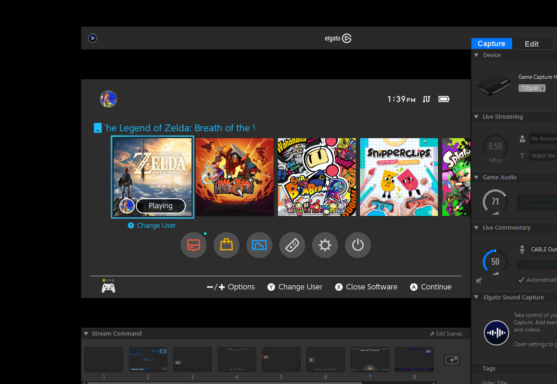Open the No Account streaming dropdown

[543, 139]
